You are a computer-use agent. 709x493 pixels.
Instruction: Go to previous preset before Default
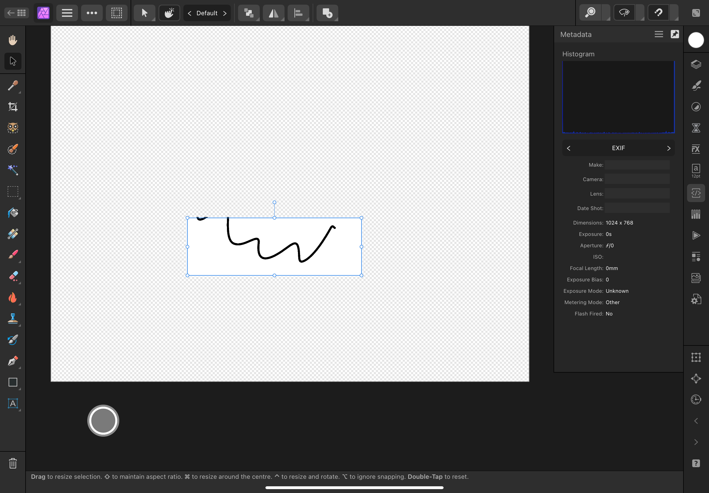(x=190, y=13)
